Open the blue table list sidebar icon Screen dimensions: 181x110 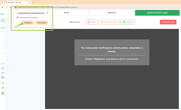[x=3, y=77]
